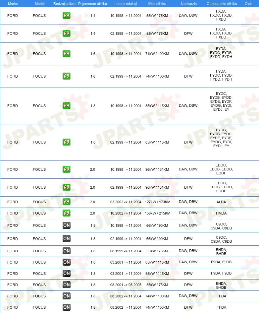Click 2.0 capacity in the HMDA row
The image size is (259, 313).
point(92,213)
